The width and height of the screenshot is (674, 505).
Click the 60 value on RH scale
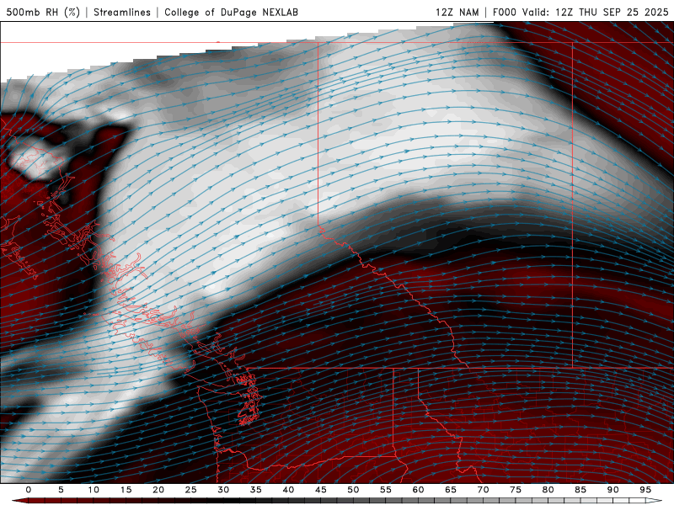coord(418,490)
